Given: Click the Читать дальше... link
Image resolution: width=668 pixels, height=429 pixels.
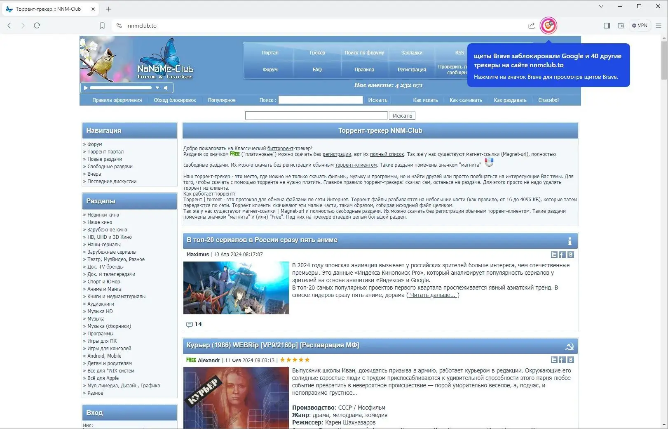Looking at the screenshot, I should pos(433,295).
